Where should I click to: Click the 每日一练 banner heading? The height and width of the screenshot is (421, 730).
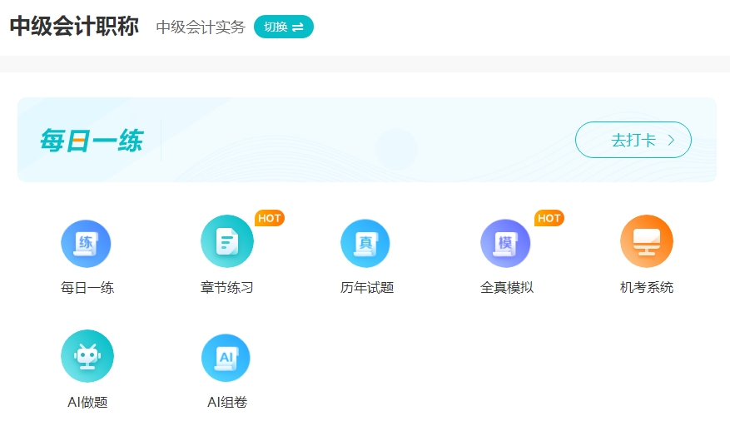tap(92, 141)
